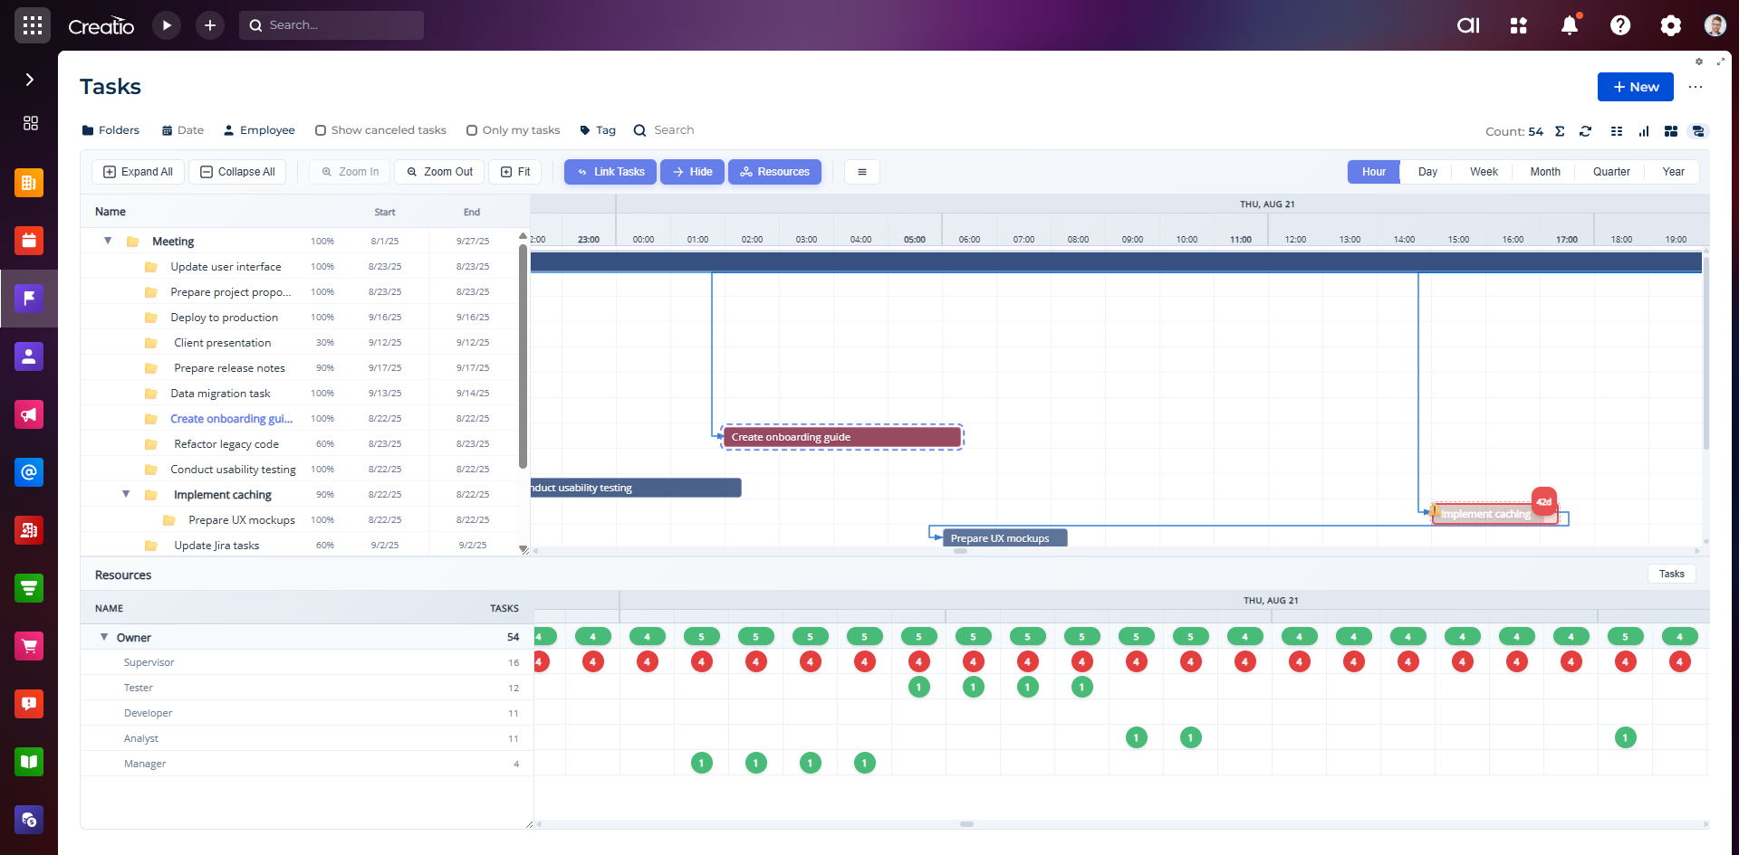Viewport: 1739px width, 855px height.
Task: Open the notifications bell icon
Action: 1569,25
